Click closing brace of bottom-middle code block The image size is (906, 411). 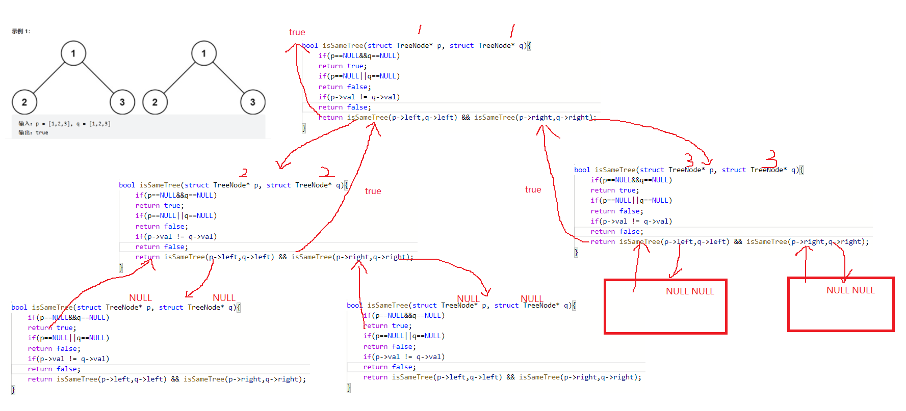point(349,388)
